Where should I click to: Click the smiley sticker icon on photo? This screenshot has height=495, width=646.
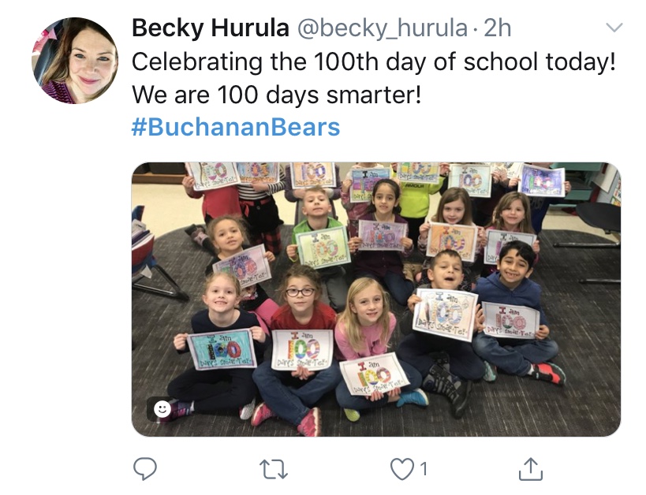pos(162,409)
